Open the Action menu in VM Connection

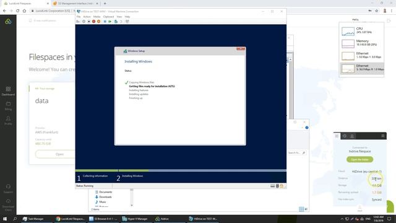[87, 17]
